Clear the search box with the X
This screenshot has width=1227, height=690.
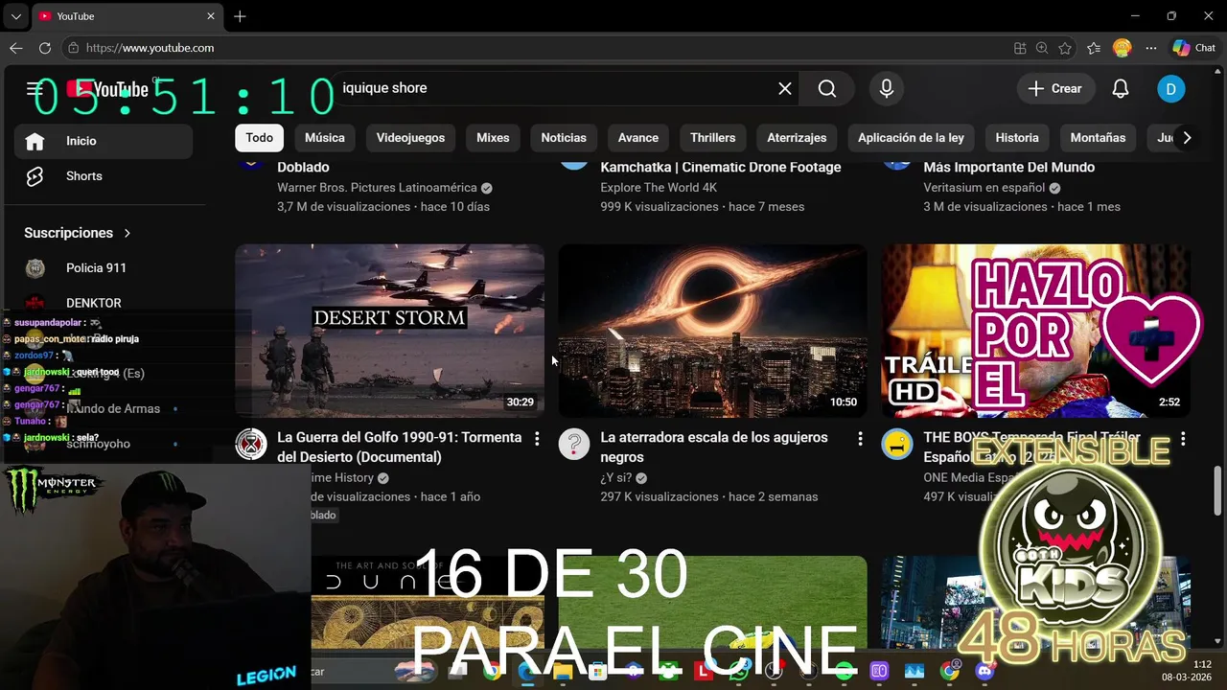coord(784,88)
